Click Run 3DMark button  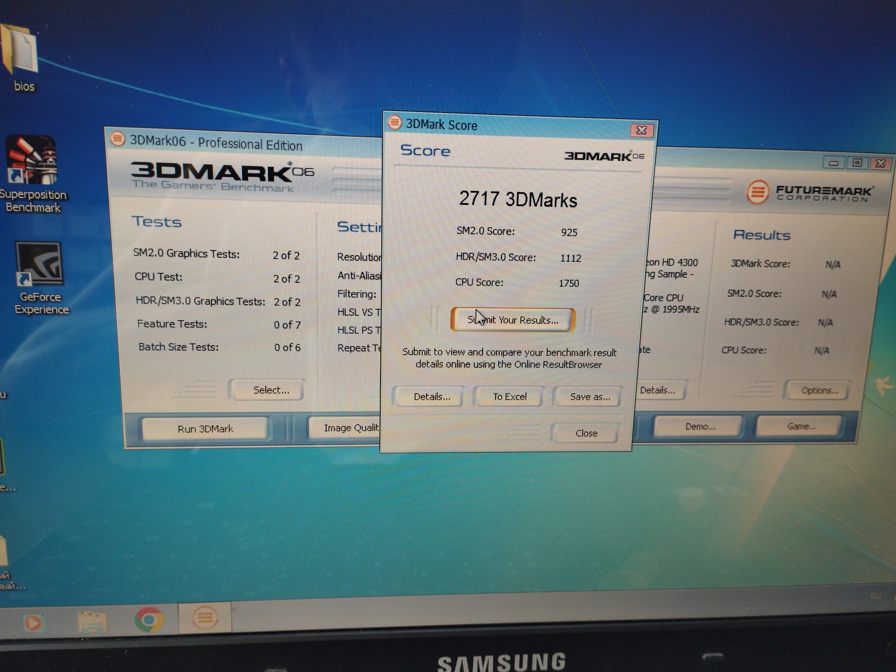(205, 428)
